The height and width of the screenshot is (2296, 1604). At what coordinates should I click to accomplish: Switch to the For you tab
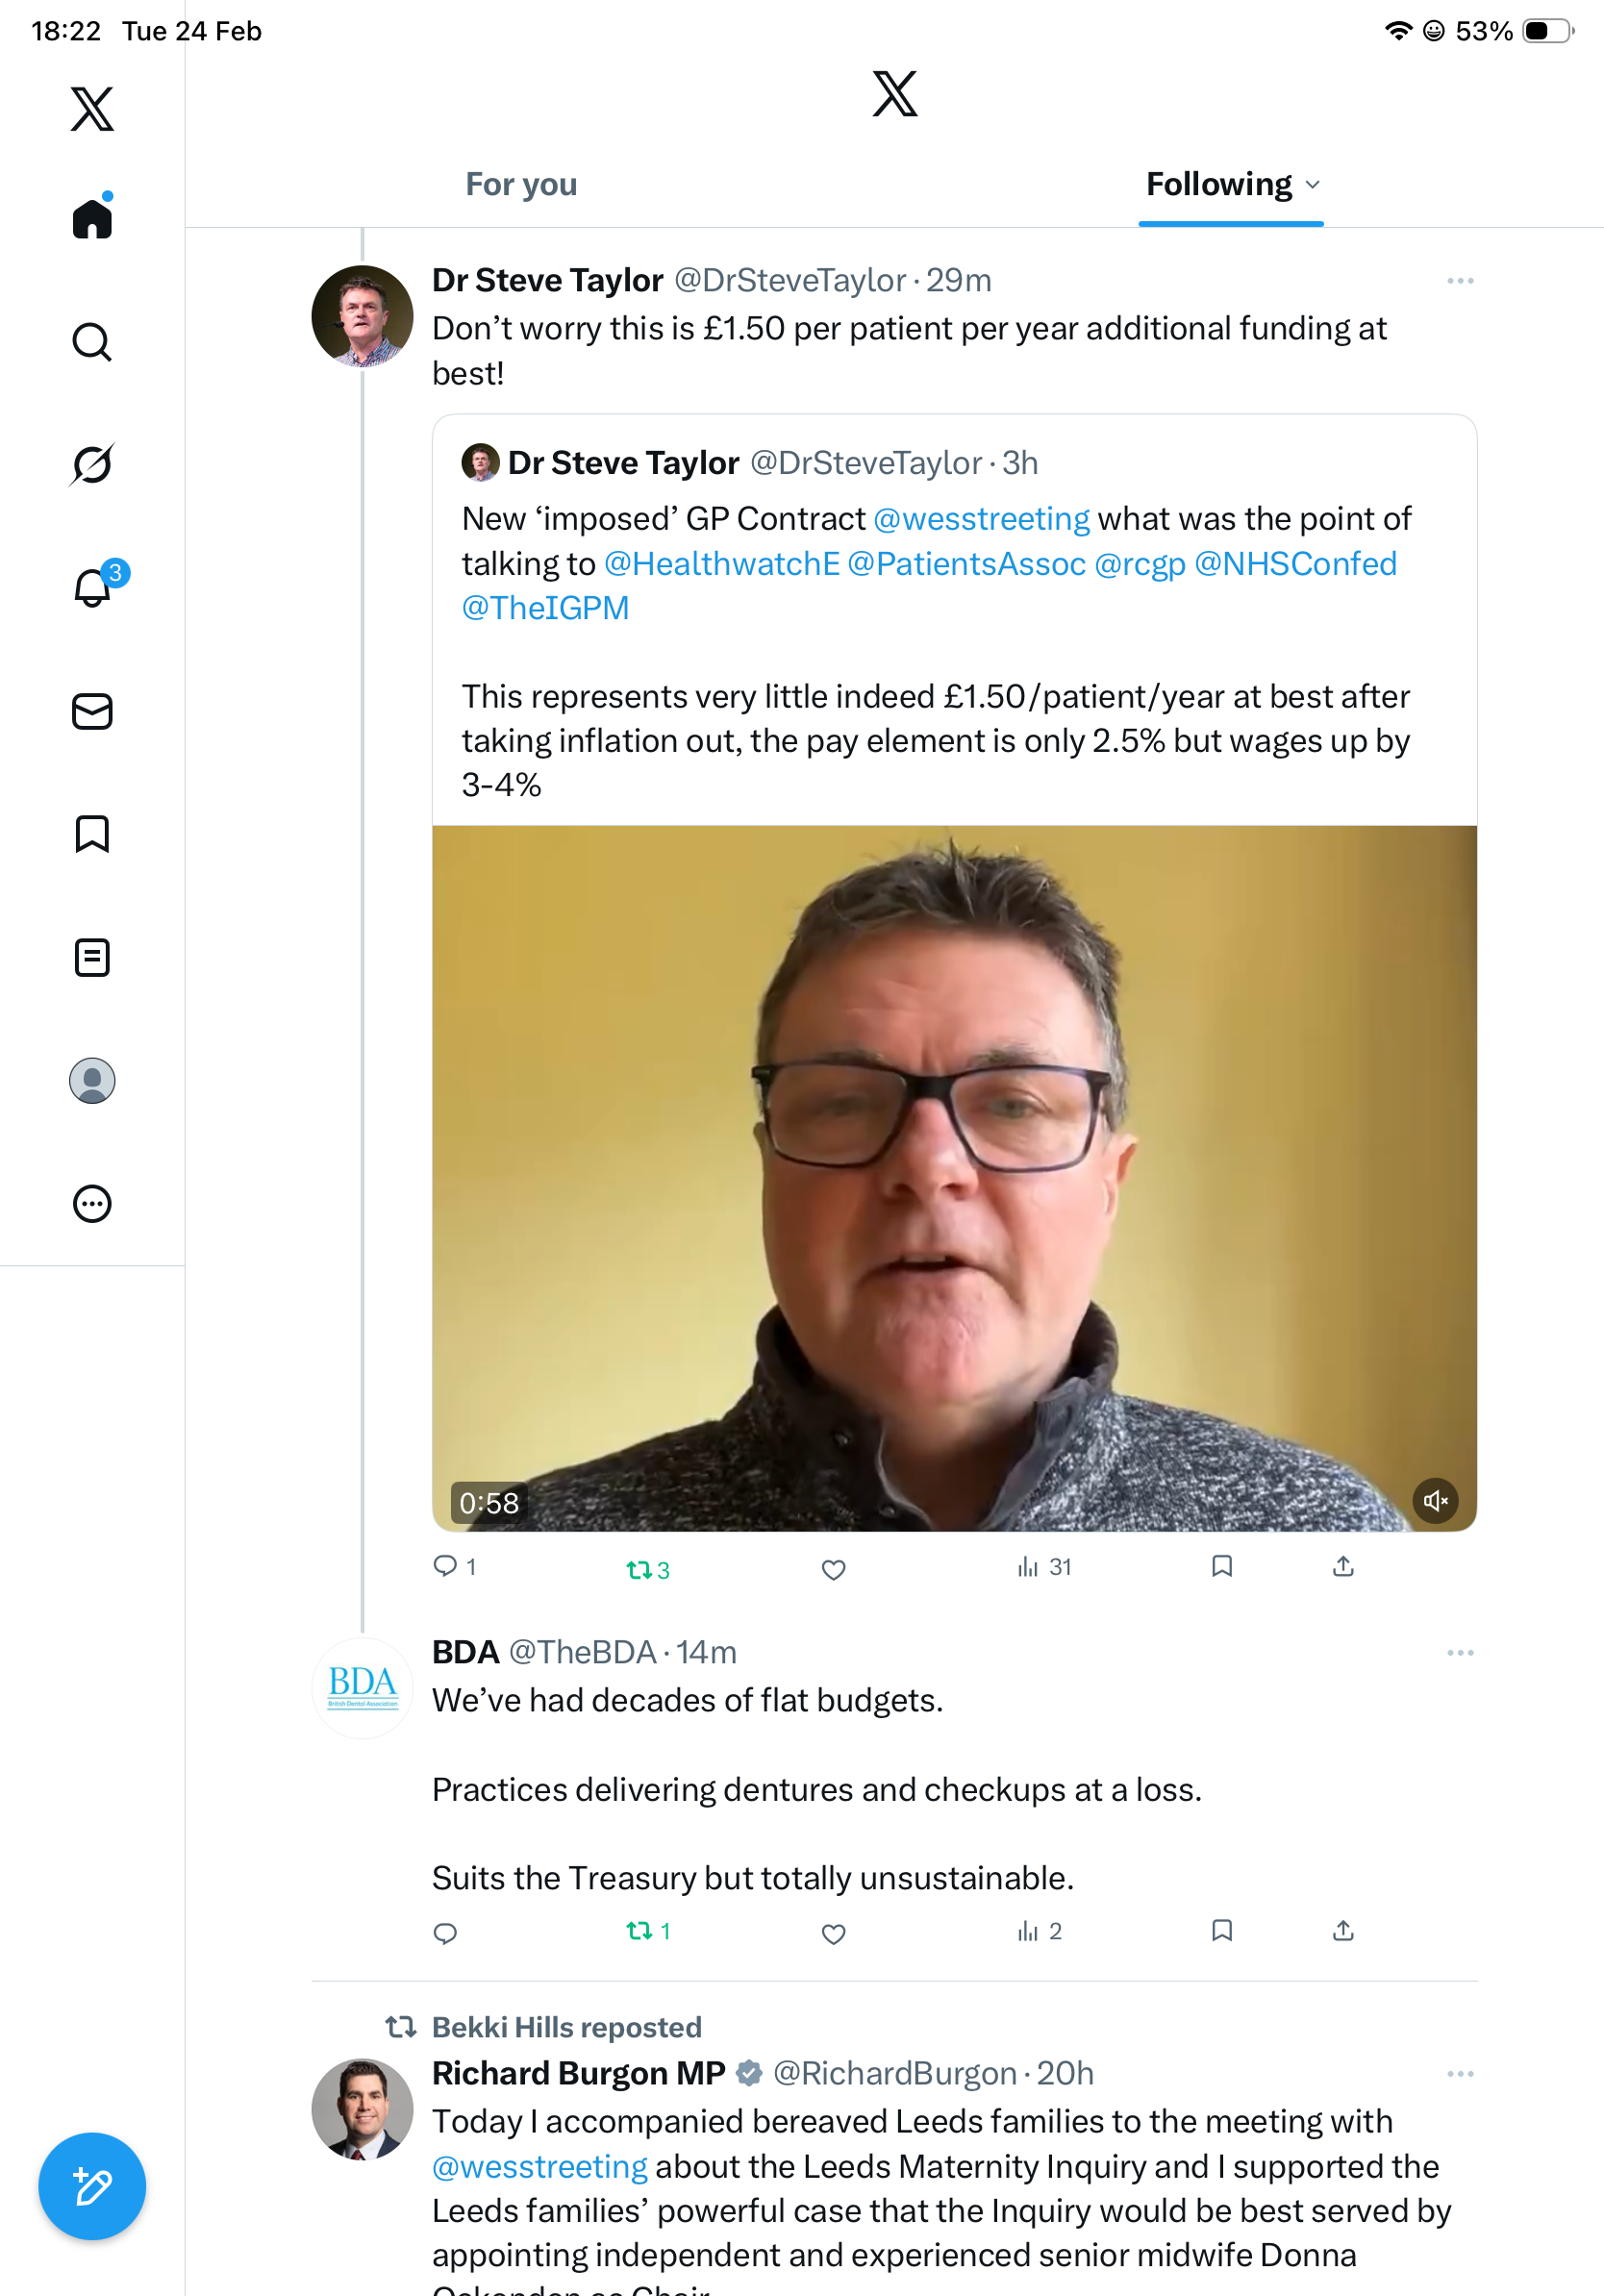(x=521, y=185)
